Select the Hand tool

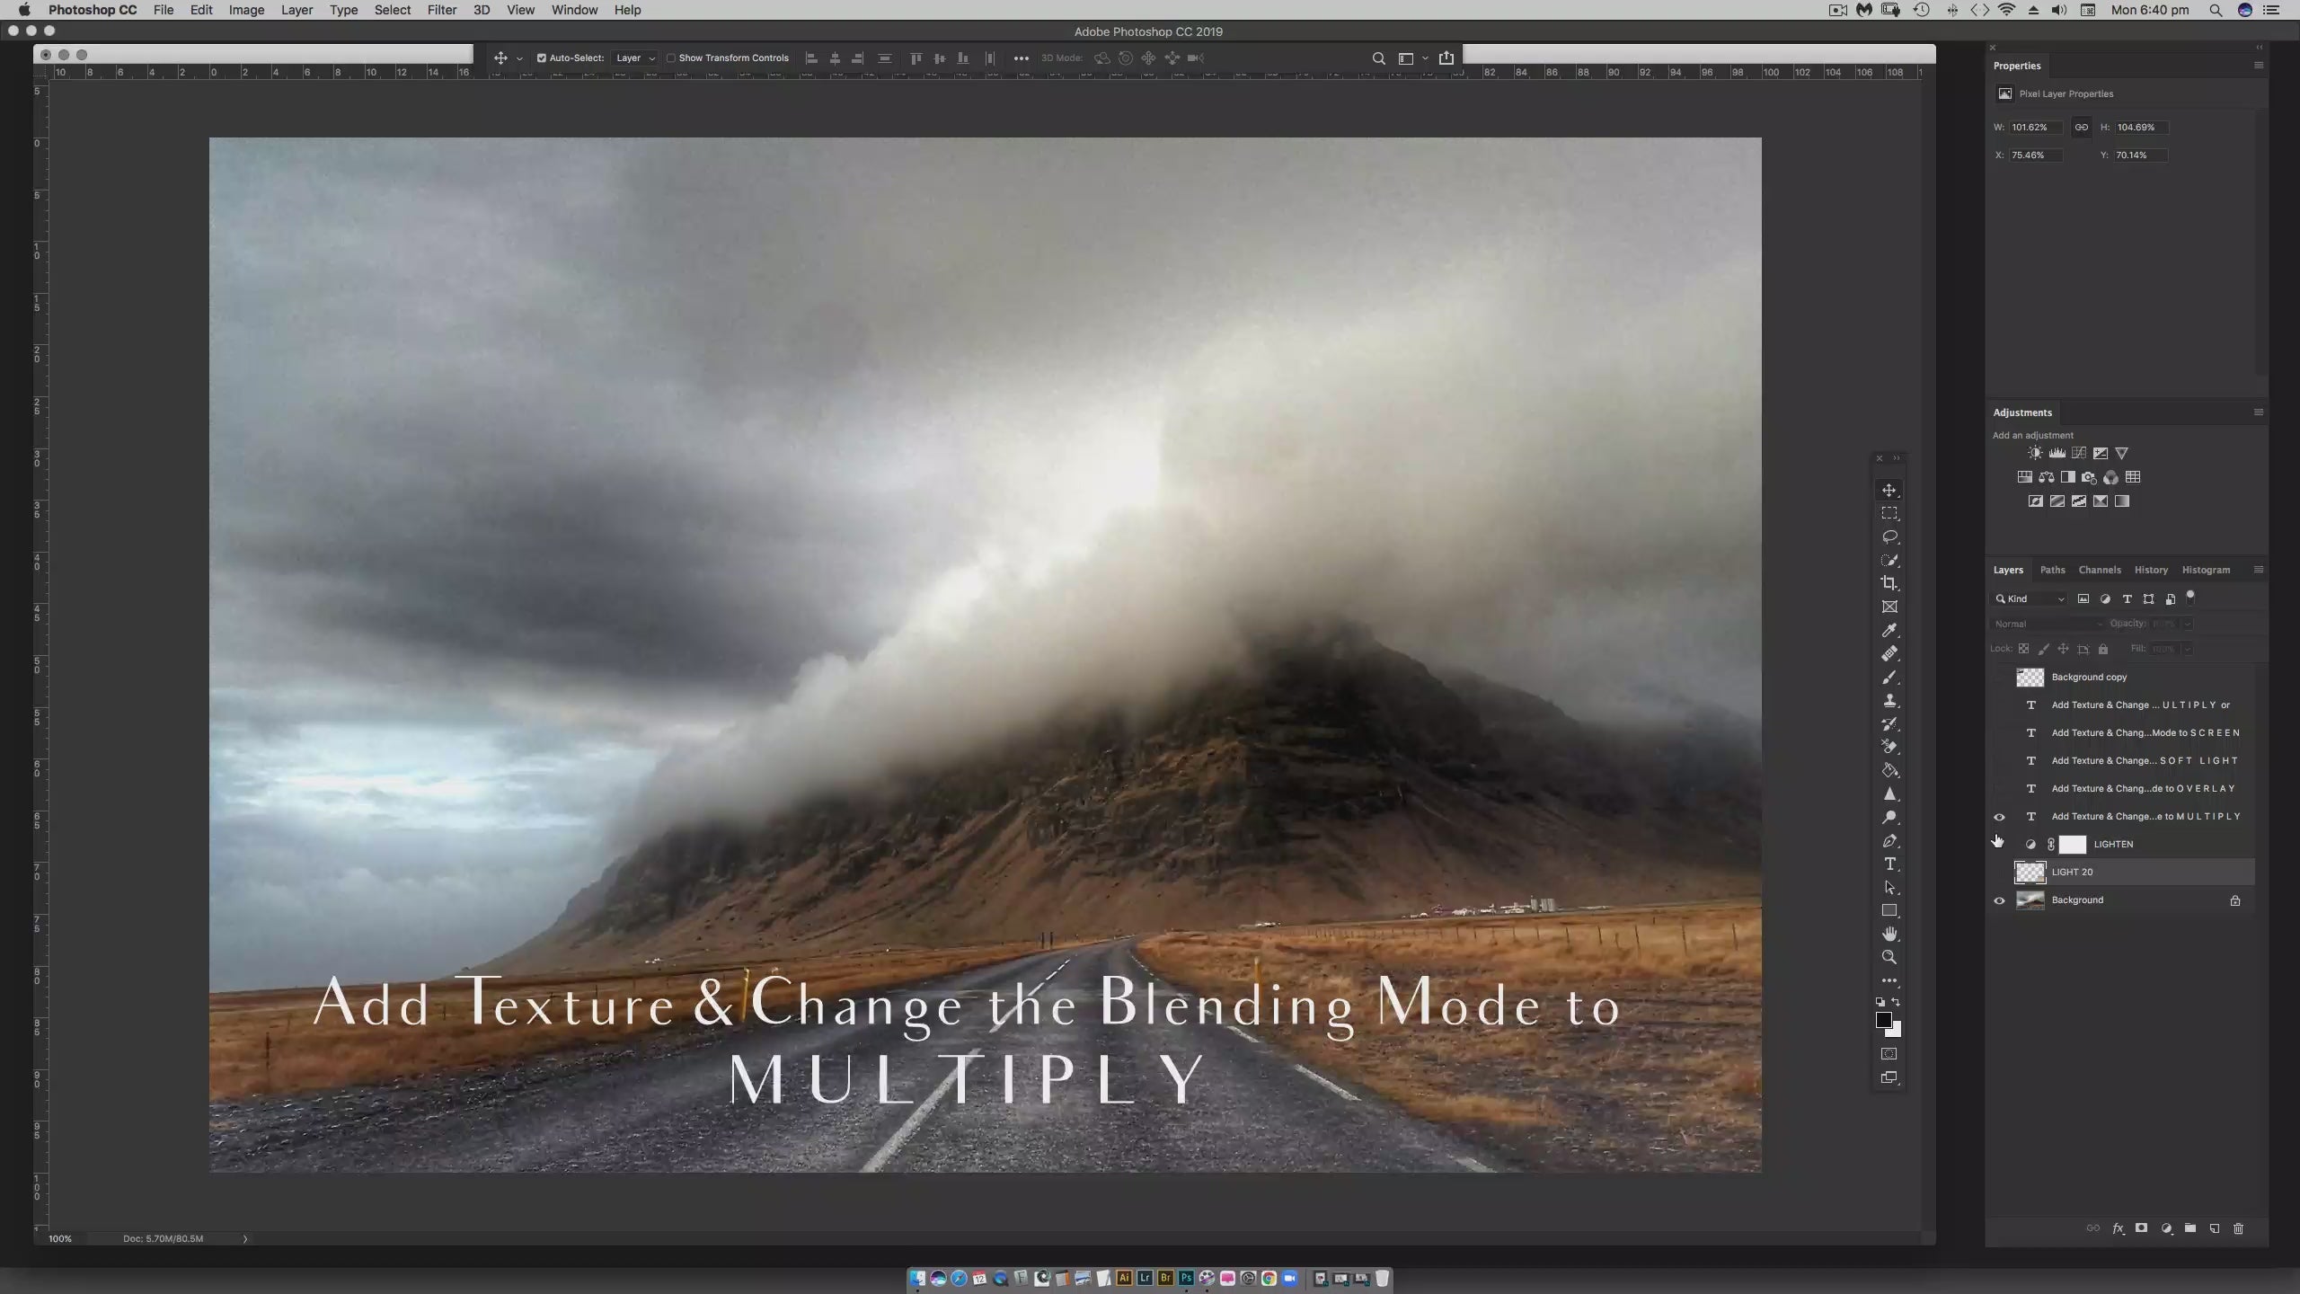(x=1889, y=934)
